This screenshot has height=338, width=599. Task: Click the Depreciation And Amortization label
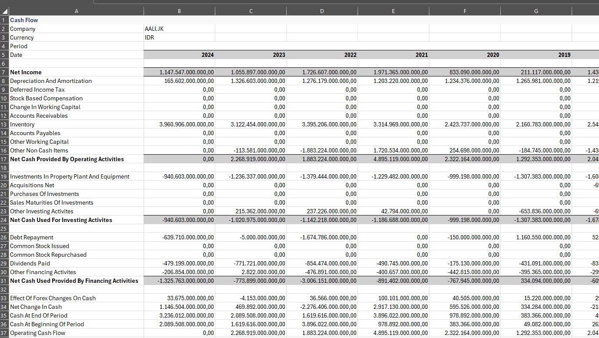(x=51, y=81)
